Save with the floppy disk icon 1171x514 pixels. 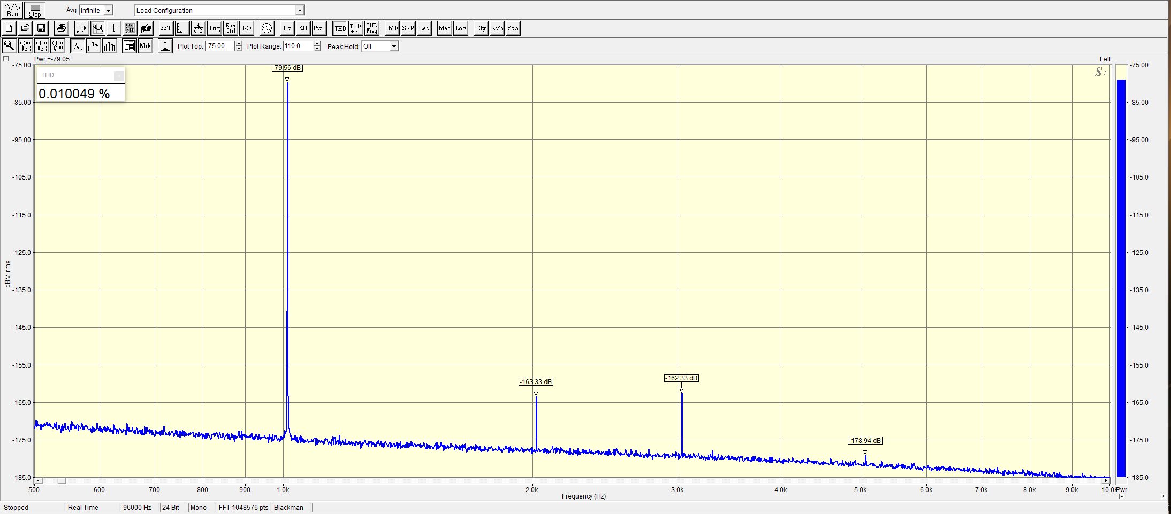[41, 28]
